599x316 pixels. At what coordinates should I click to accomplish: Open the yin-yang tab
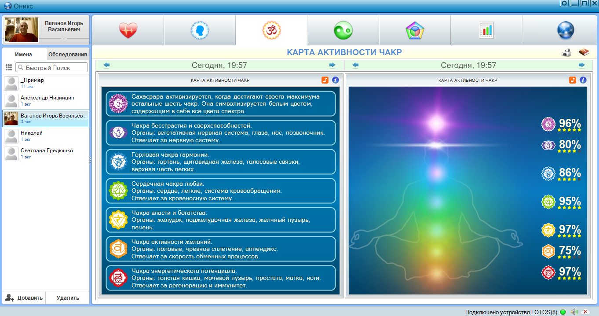point(343,30)
